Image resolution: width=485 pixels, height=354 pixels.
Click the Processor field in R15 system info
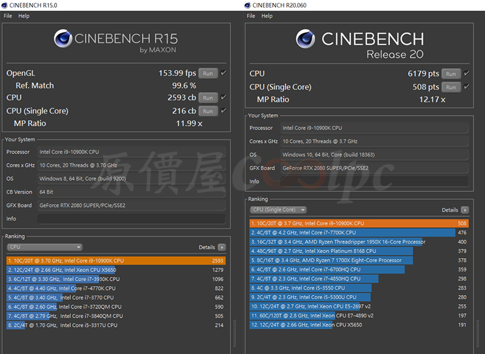pos(132,152)
